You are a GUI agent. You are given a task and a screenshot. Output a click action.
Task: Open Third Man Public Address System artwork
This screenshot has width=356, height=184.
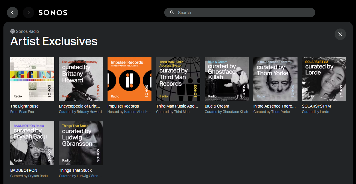[x=178, y=79]
